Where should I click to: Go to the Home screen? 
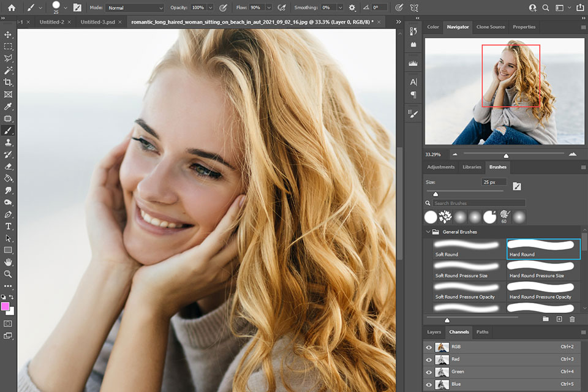tap(12, 7)
